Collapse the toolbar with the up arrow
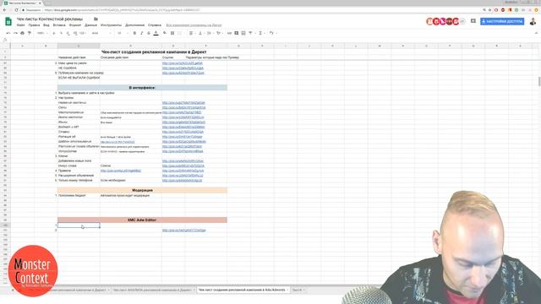 coord(536,33)
